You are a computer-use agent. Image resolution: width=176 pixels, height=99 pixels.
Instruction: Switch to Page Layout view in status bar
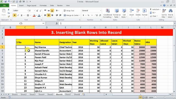[x=143, y=97]
